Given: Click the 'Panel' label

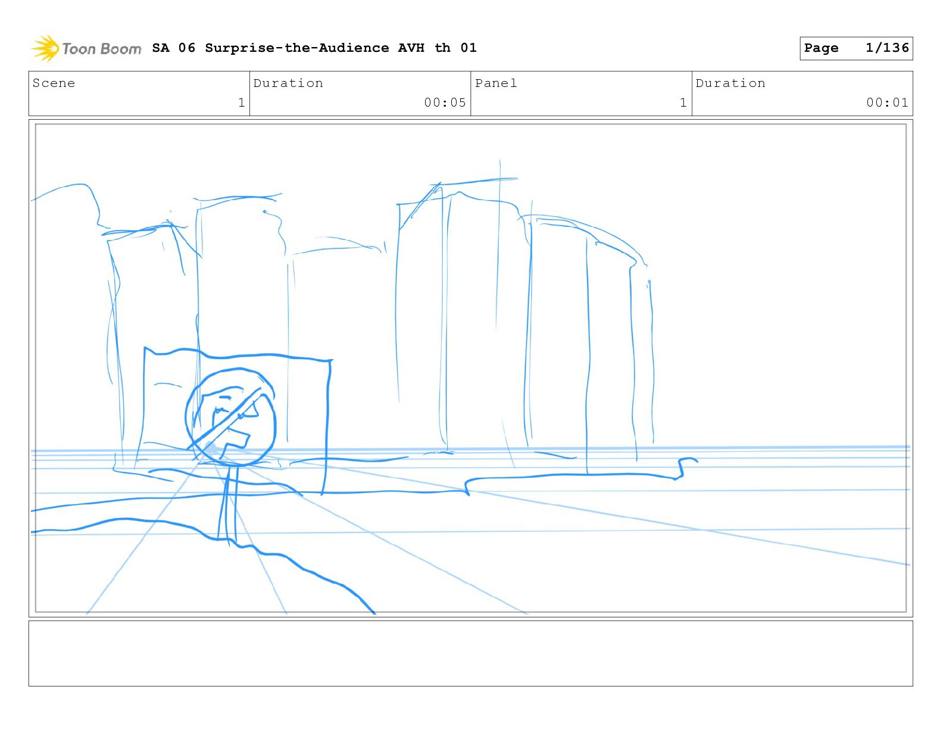Looking at the screenshot, I should (496, 83).
